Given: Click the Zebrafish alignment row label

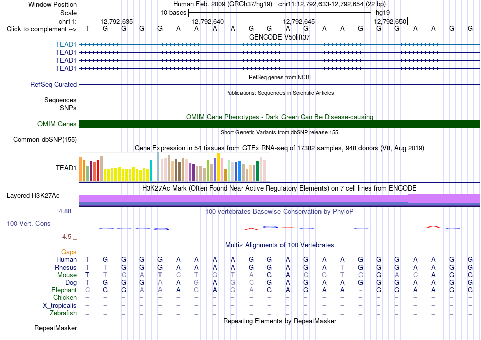Looking at the screenshot, I should coord(63,313).
